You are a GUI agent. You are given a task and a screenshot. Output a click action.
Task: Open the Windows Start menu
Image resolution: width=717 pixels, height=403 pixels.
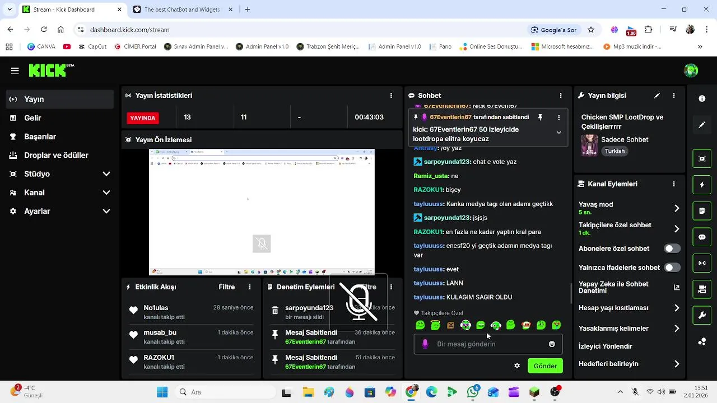click(x=162, y=392)
